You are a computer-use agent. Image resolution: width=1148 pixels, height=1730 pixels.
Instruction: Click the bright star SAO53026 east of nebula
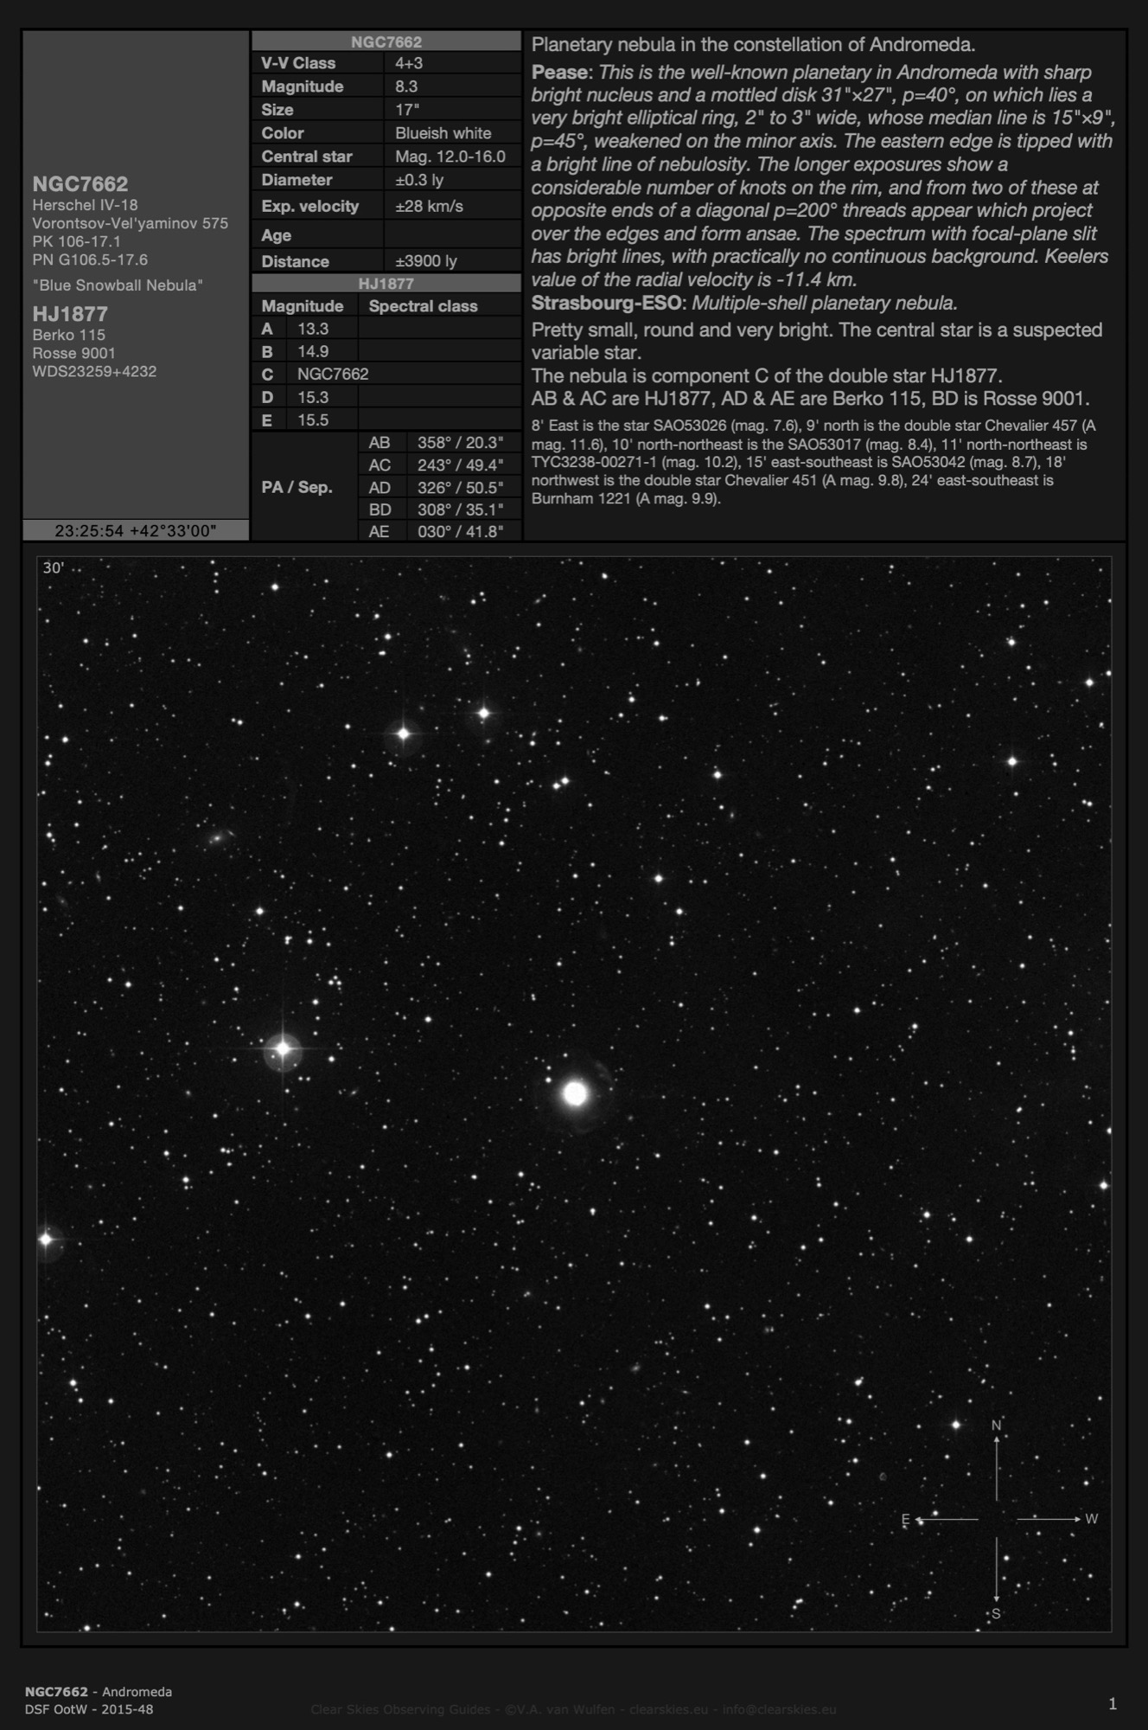coord(283,1048)
